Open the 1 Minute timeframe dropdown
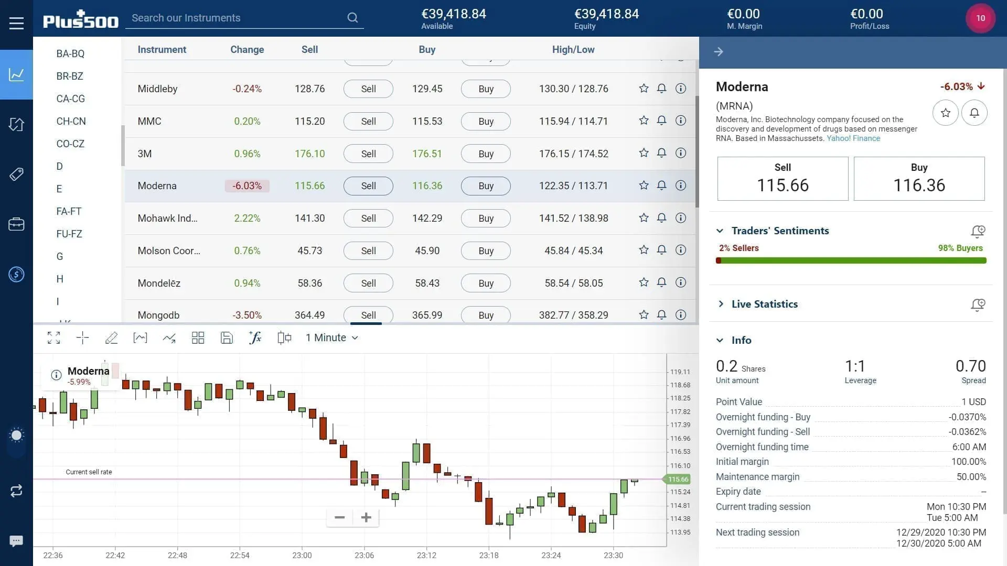Image resolution: width=1007 pixels, height=566 pixels. tap(331, 338)
